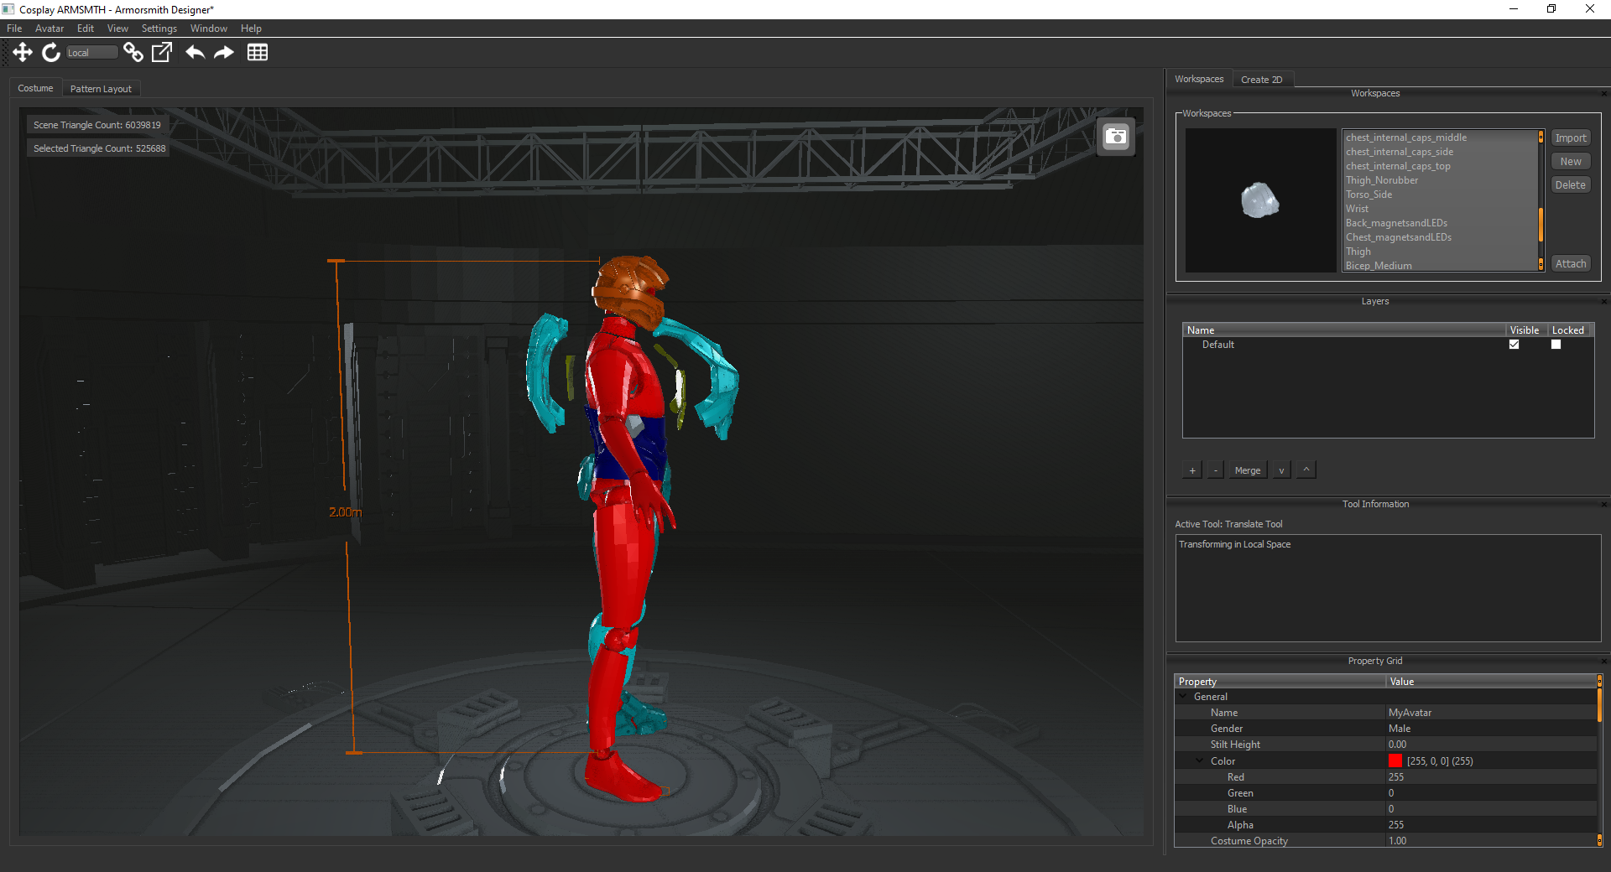The width and height of the screenshot is (1611, 872).
Task: Click the Import workspace button
Action: click(x=1570, y=138)
